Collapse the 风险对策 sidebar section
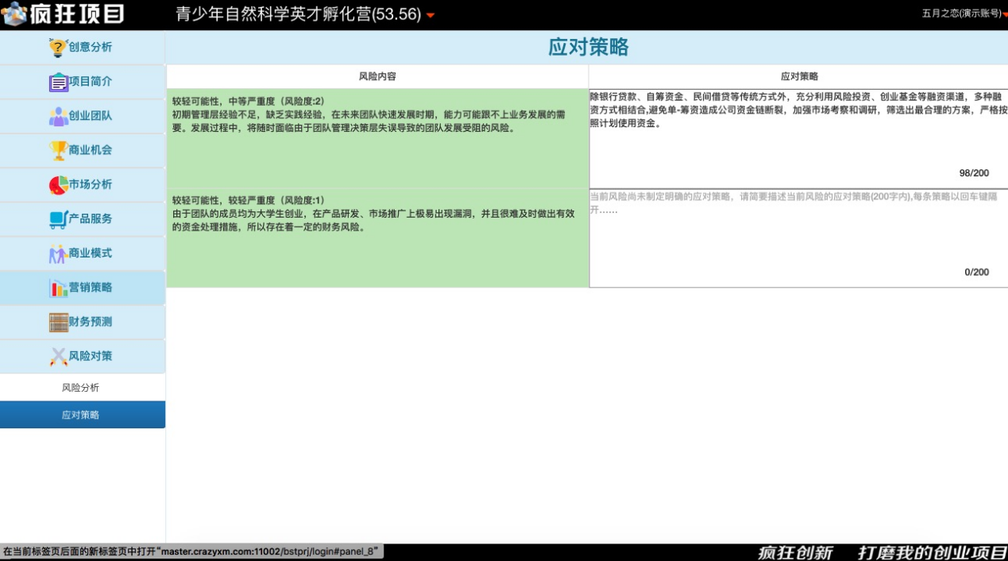The width and height of the screenshot is (1008, 561). coord(90,356)
